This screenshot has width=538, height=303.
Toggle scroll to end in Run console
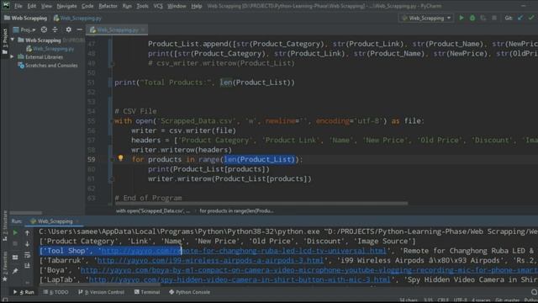click(28, 266)
